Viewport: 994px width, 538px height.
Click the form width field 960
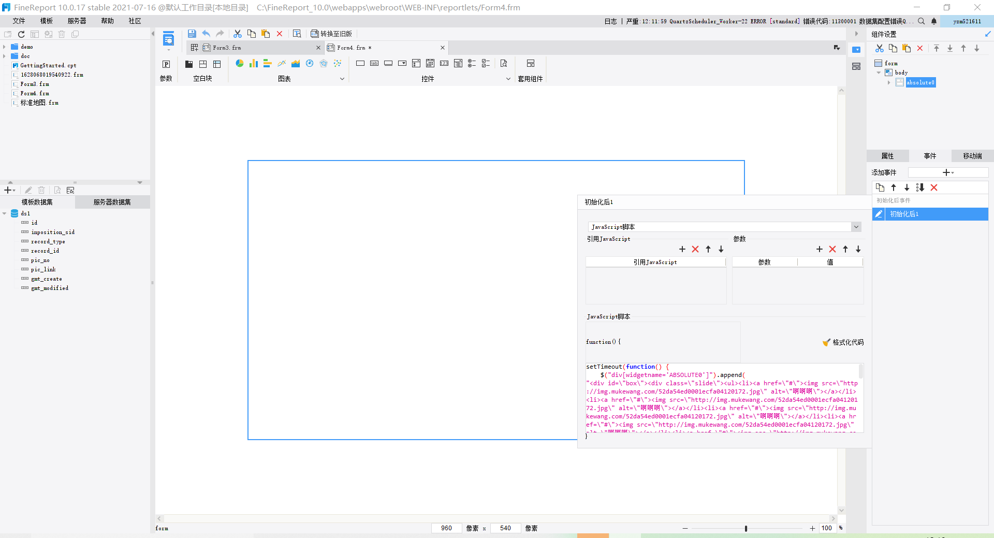click(446, 528)
